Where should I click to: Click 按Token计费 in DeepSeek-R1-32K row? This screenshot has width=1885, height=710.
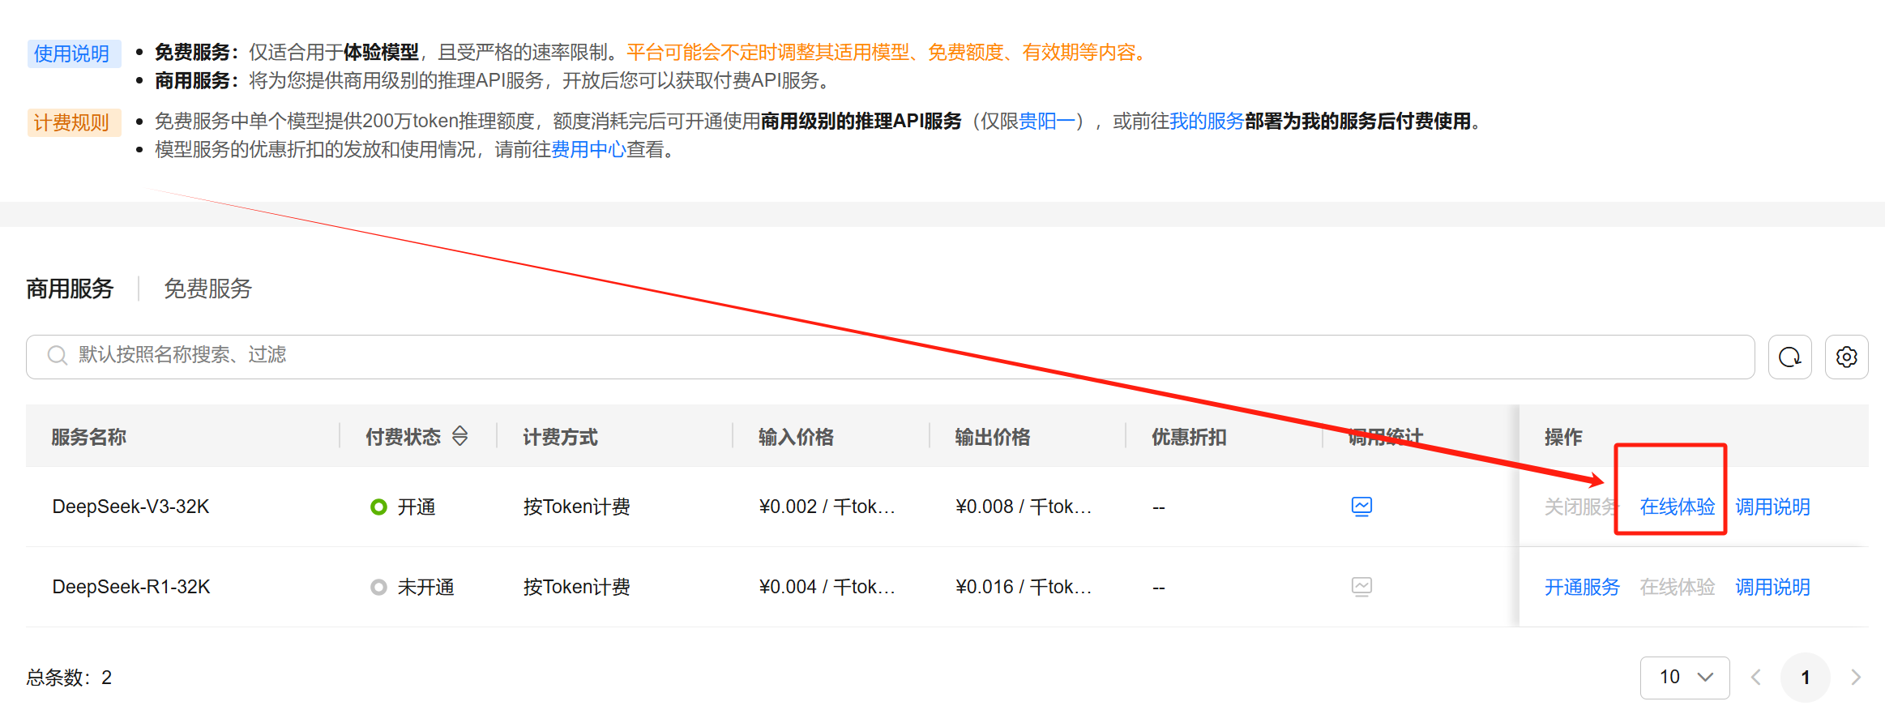576,587
